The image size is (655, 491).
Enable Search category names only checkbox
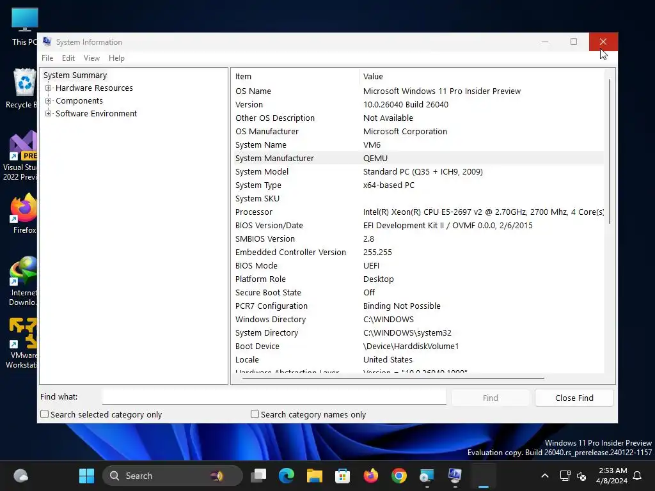point(255,414)
